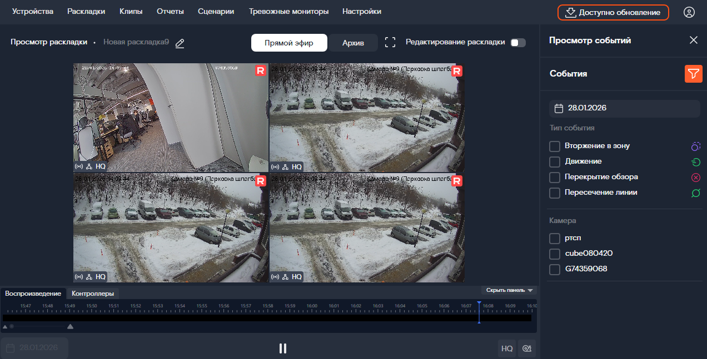Open the events filter icon

pos(693,74)
